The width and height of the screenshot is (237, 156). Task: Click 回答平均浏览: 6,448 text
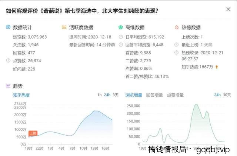[x=144, y=45]
